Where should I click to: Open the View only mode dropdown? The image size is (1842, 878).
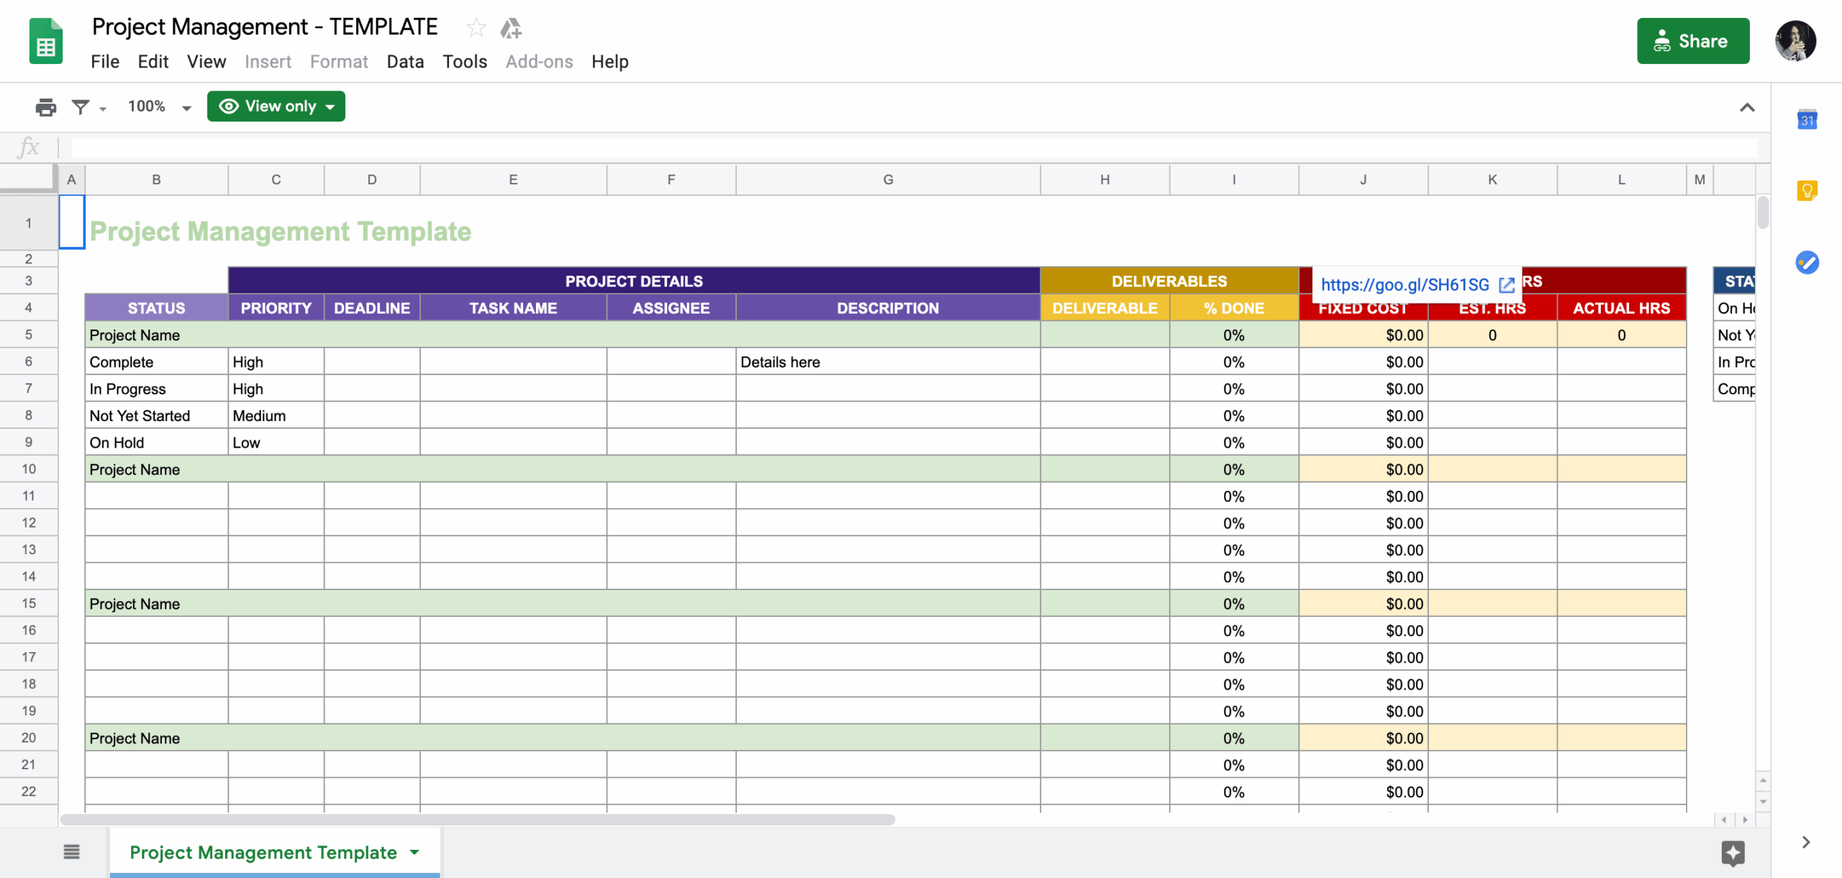pos(276,107)
